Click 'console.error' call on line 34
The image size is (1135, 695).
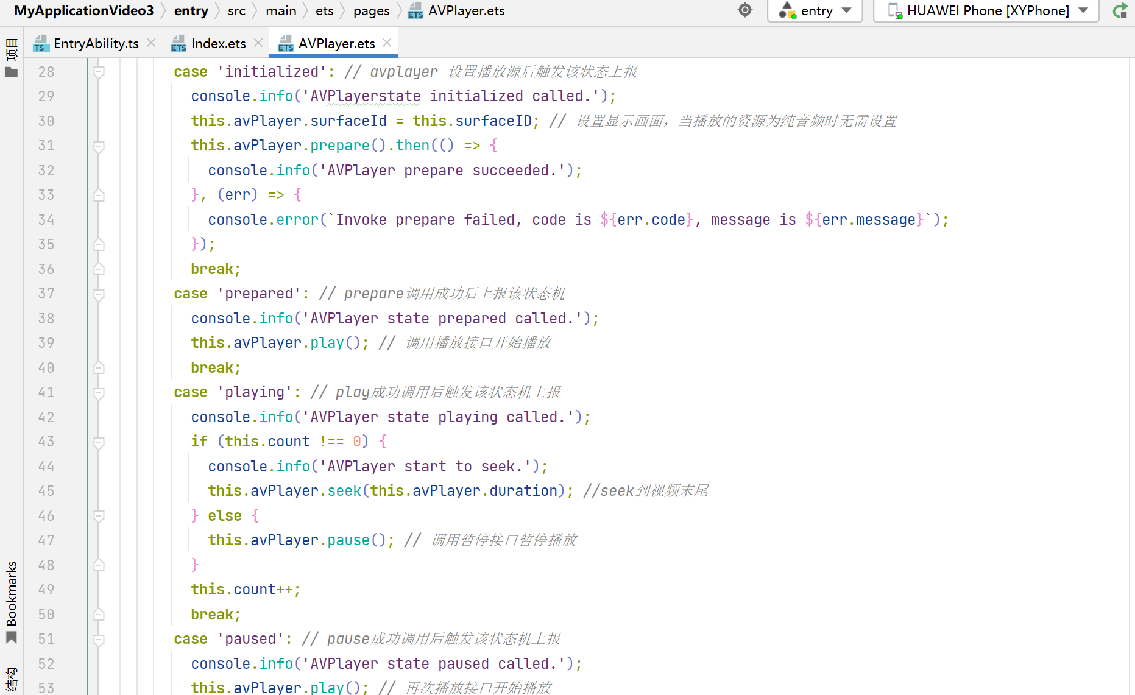pyautogui.click(x=263, y=220)
